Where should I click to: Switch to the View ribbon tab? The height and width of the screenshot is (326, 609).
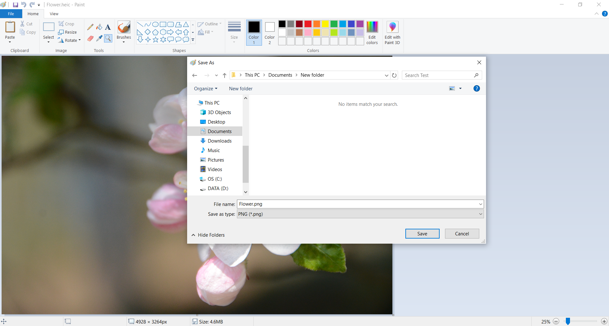click(x=54, y=14)
